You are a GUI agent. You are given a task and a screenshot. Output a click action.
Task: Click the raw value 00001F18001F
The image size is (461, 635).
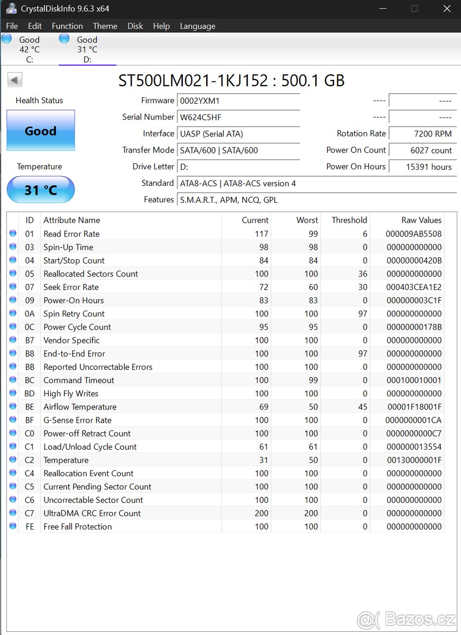tap(414, 407)
